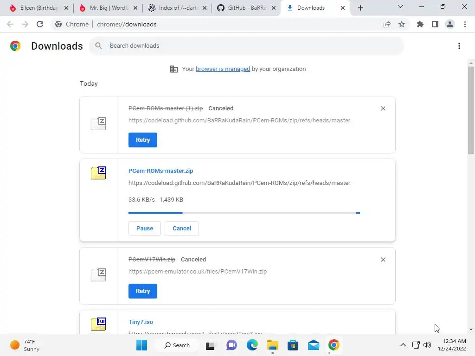Open the new tab plus button

pyautogui.click(x=360, y=8)
